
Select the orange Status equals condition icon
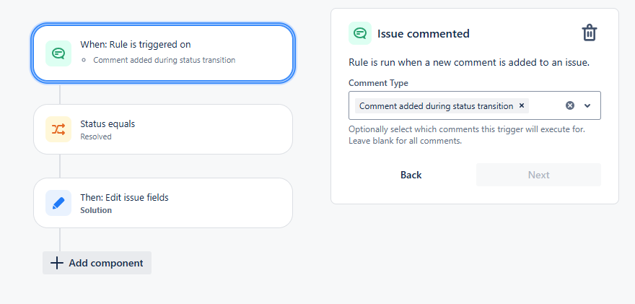click(x=58, y=129)
